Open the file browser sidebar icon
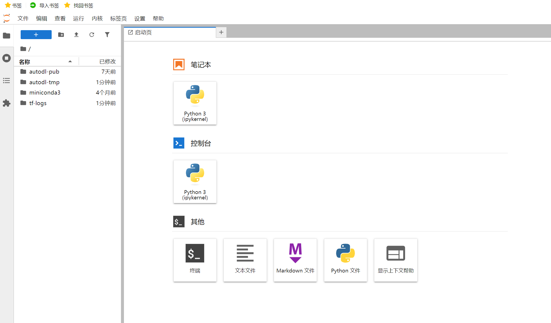Image resolution: width=551 pixels, height=323 pixels. click(x=7, y=36)
